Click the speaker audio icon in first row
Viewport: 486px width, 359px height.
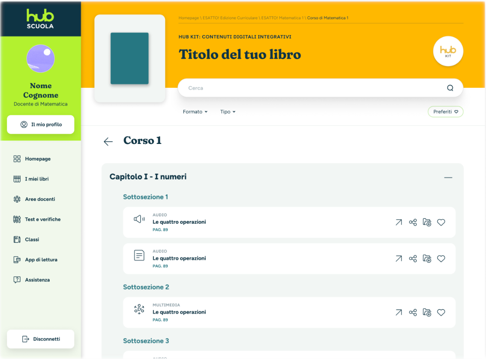click(x=139, y=219)
